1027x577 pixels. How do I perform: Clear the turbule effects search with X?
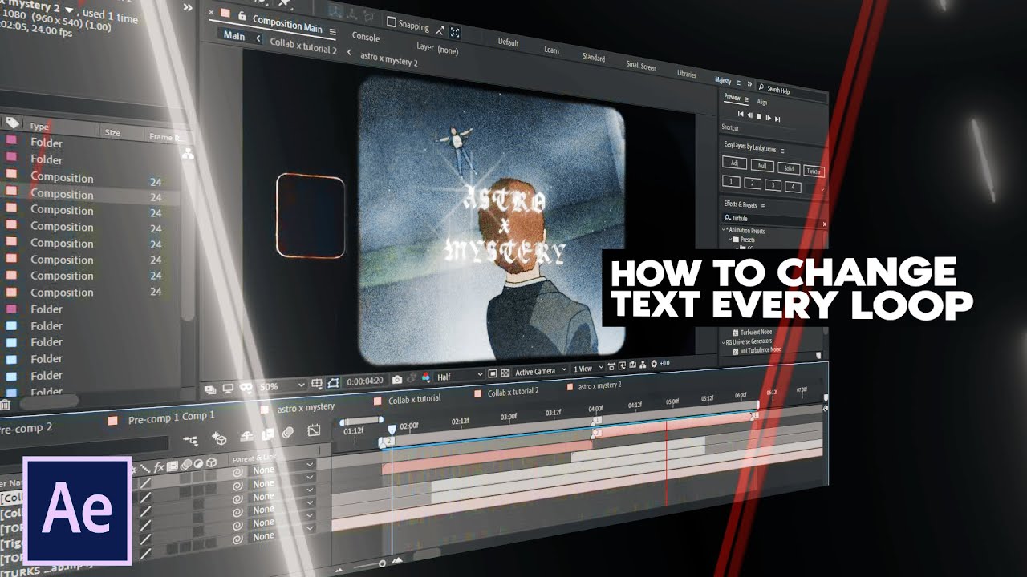point(824,224)
